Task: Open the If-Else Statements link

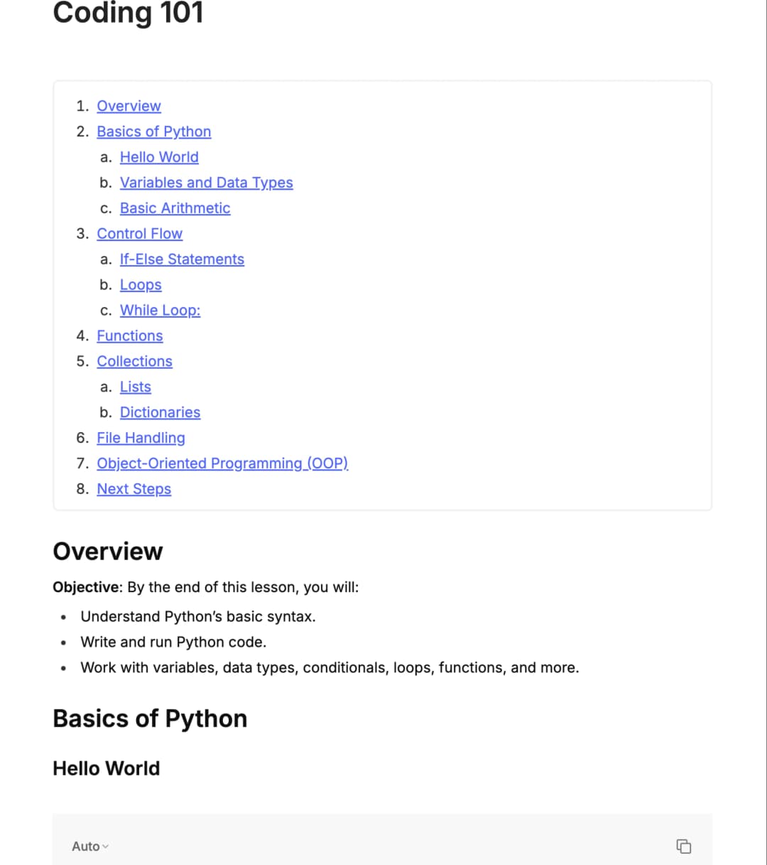Action: [182, 259]
